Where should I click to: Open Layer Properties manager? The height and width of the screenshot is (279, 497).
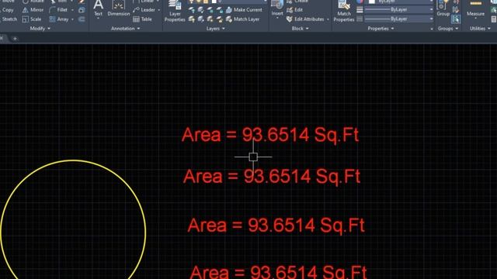coord(175,12)
